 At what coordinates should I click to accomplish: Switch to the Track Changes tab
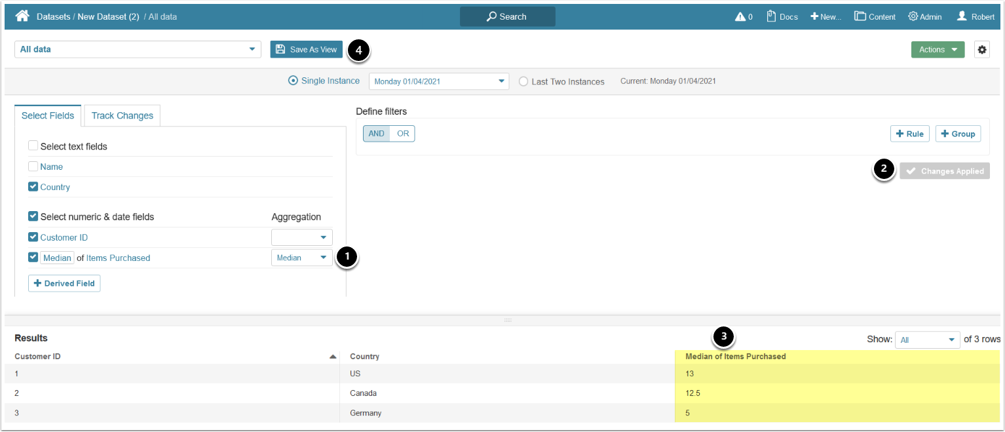pos(123,115)
